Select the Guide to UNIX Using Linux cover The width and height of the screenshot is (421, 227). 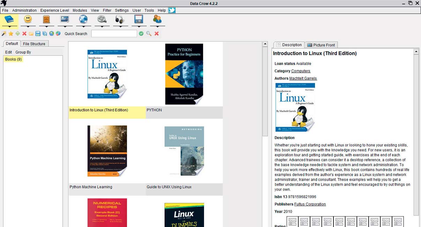click(x=184, y=151)
